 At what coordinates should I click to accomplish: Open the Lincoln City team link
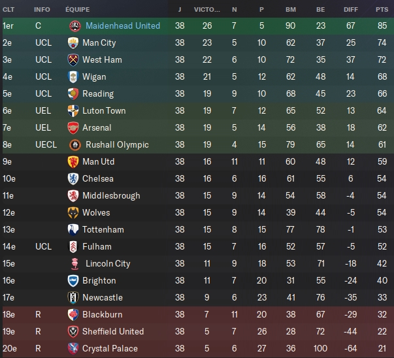pos(108,263)
